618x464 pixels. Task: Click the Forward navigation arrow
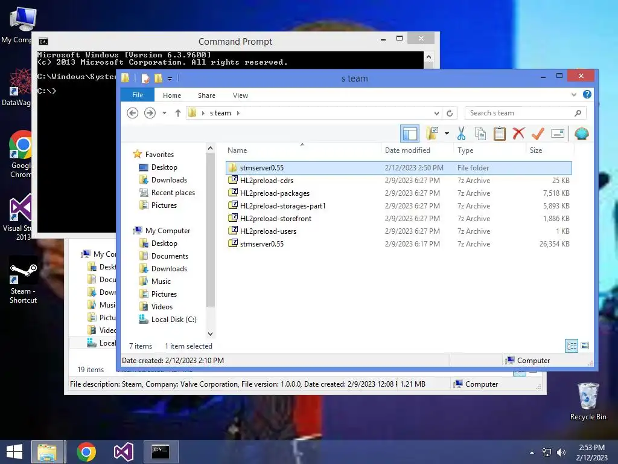150,113
